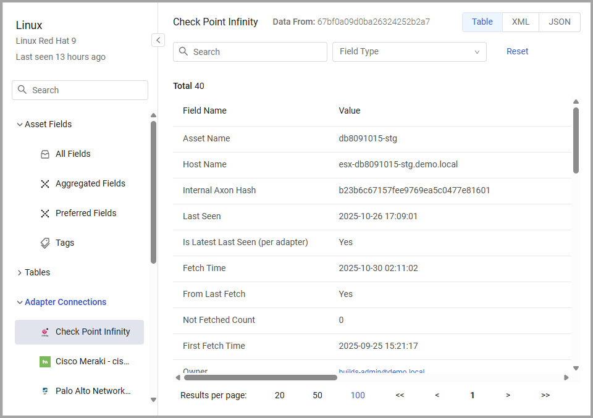
Task: Click sidebar scrollbar down arrow
Action: 153,399
